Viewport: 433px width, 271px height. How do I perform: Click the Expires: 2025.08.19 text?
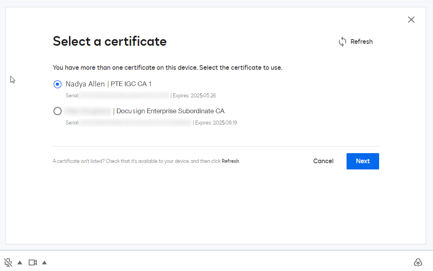point(215,123)
